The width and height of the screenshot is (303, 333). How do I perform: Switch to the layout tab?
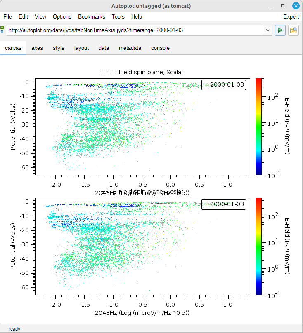tap(81, 48)
